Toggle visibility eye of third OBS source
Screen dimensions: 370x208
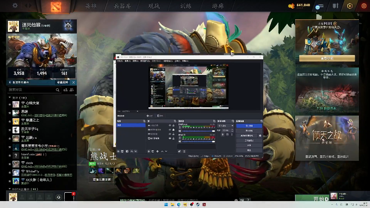point(170,134)
